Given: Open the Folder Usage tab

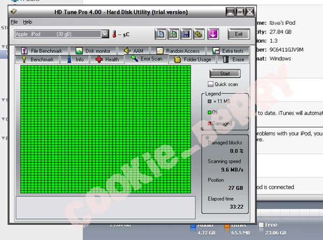Looking at the screenshot, I should (x=192, y=59).
